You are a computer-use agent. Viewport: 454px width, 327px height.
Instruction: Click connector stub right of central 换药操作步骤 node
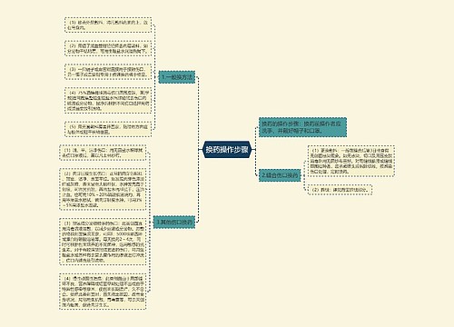click(x=253, y=149)
